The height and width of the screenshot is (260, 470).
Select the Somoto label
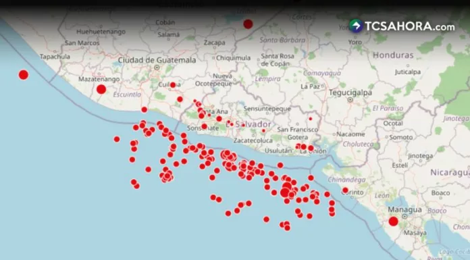click(400, 137)
